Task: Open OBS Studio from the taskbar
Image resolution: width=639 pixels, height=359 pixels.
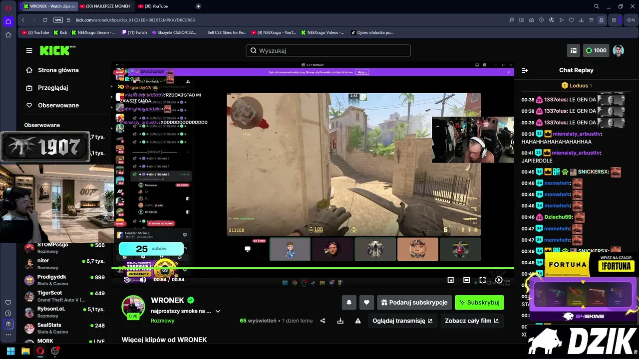Action: tap(55, 351)
